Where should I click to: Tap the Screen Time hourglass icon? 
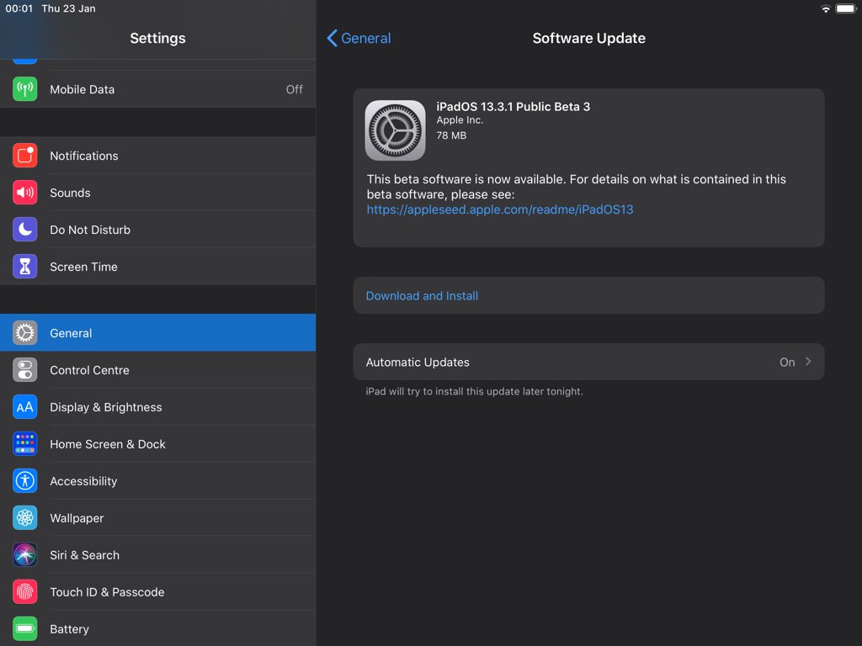[24, 267]
